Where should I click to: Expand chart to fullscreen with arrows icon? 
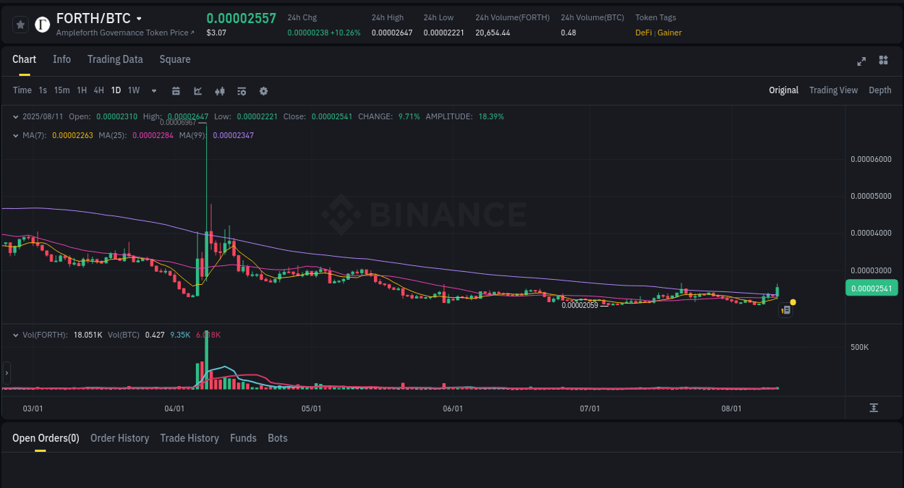click(861, 61)
